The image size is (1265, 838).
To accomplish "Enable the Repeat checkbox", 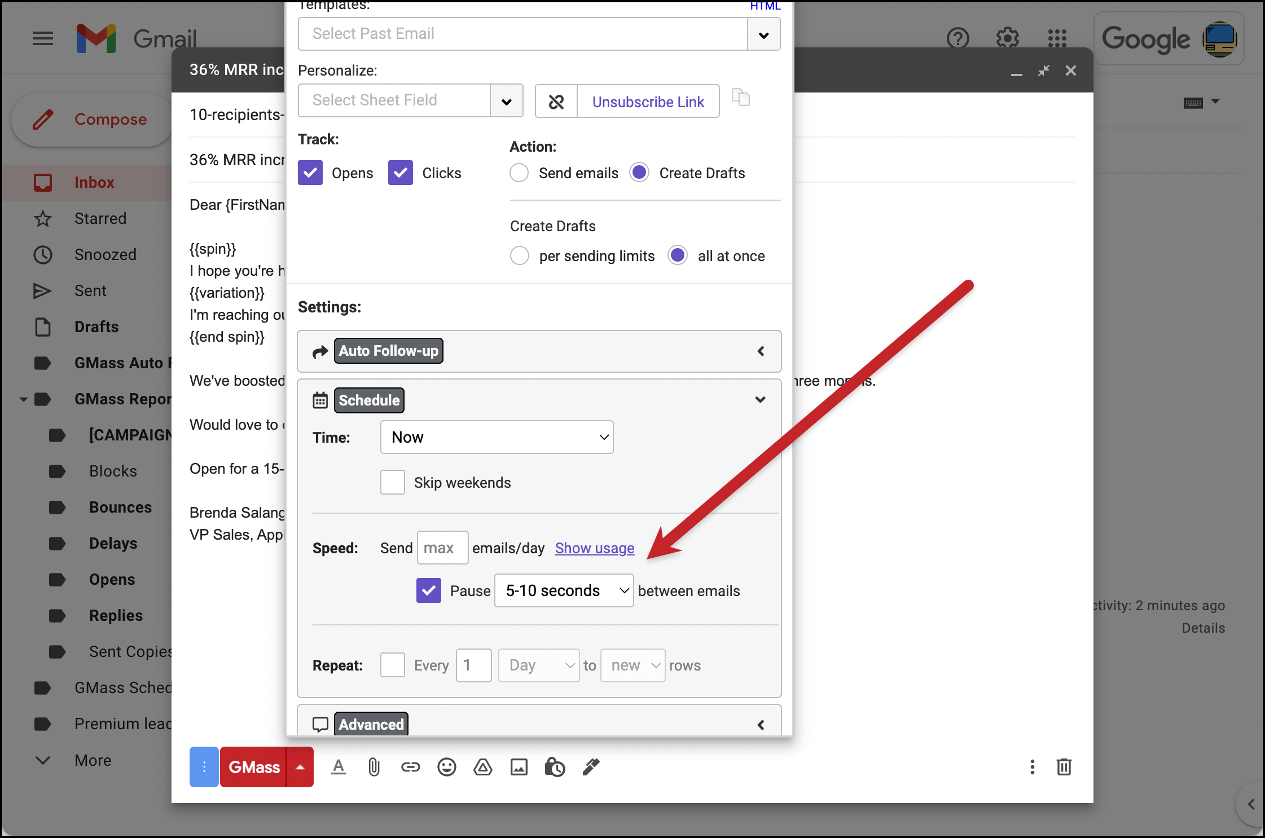I will (393, 665).
